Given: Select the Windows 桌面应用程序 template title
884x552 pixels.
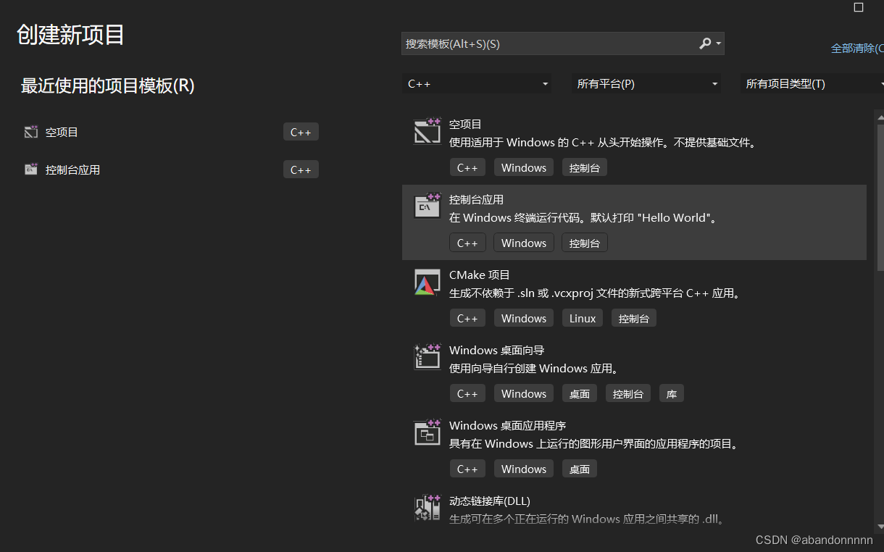Looking at the screenshot, I should click(x=507, y=425).
